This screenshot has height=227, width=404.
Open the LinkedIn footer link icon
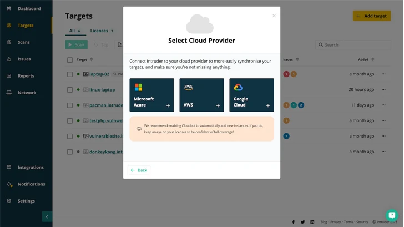[x=312, y=222]
